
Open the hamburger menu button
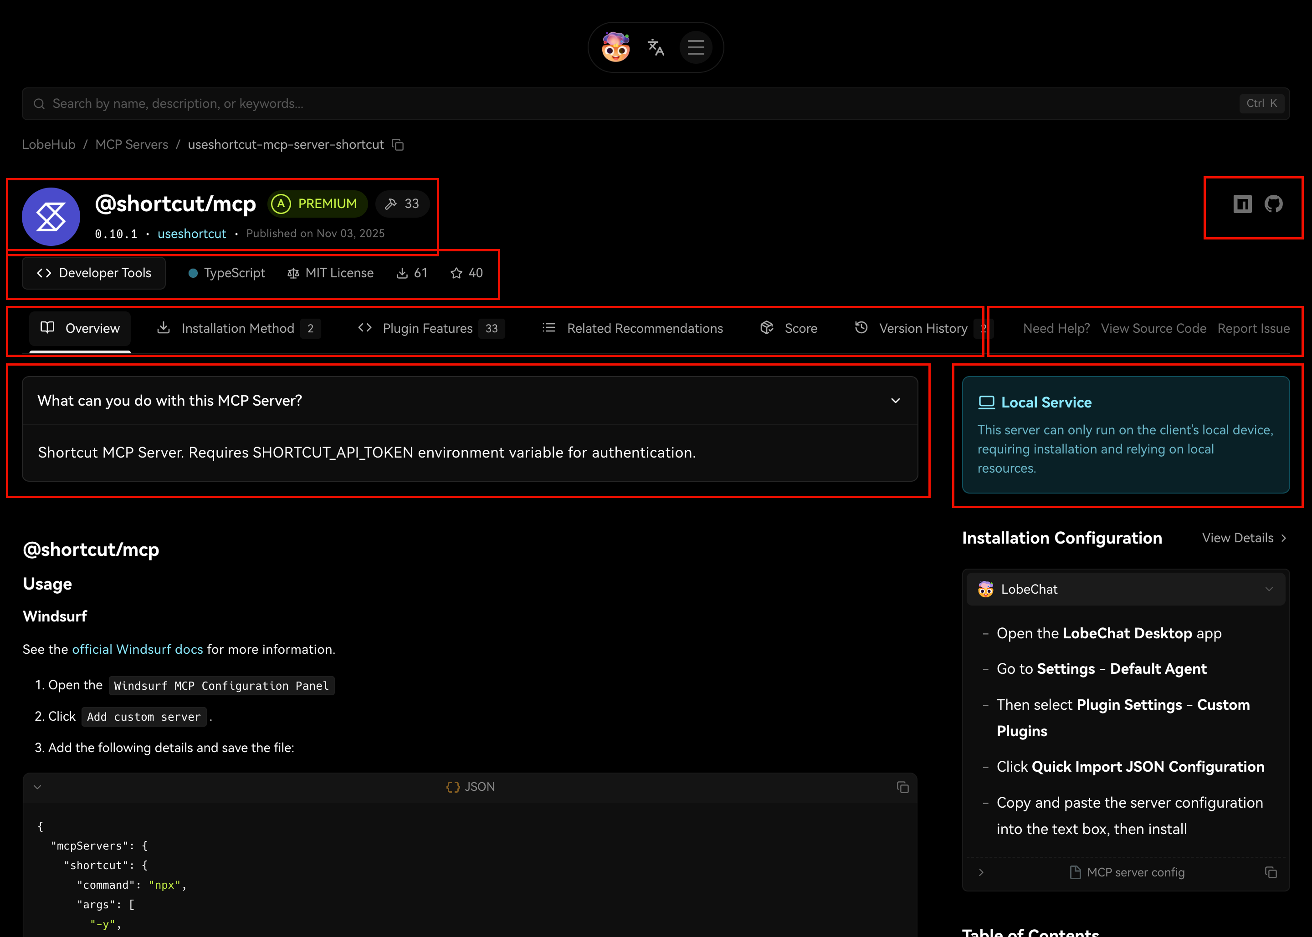tap(696, 47)
